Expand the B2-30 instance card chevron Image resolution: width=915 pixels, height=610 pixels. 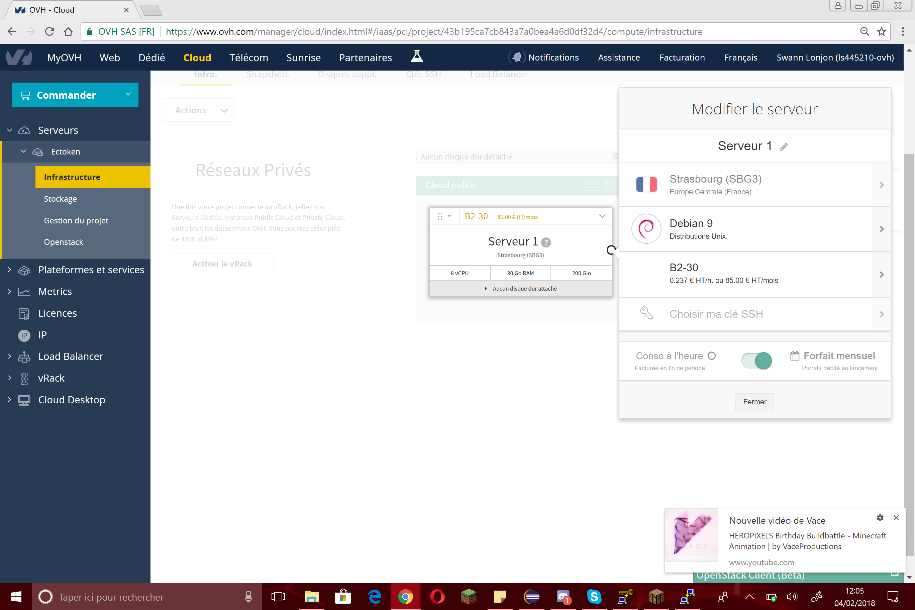pyautogui.click(x=602, y=216)
